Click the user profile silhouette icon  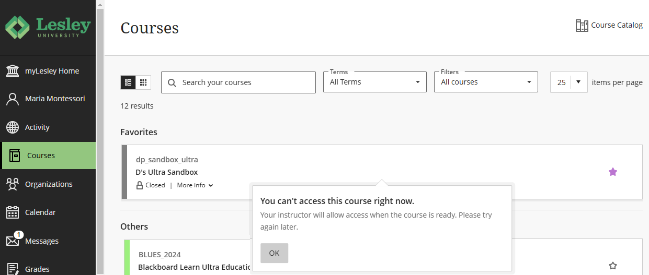[x=13, y=99]
